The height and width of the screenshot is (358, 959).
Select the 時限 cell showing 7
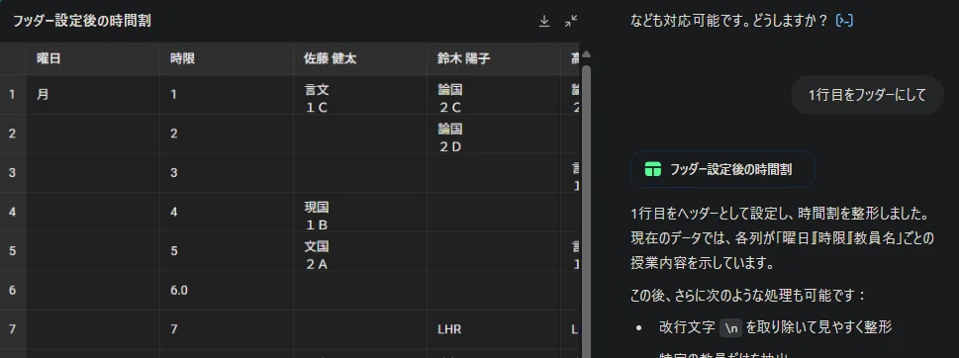pyautogui.click(x=227, y=329)
